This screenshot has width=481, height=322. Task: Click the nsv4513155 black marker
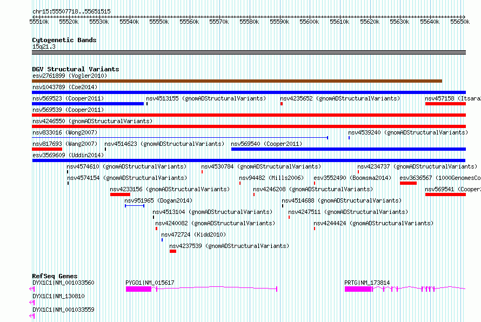click(147, 104)
